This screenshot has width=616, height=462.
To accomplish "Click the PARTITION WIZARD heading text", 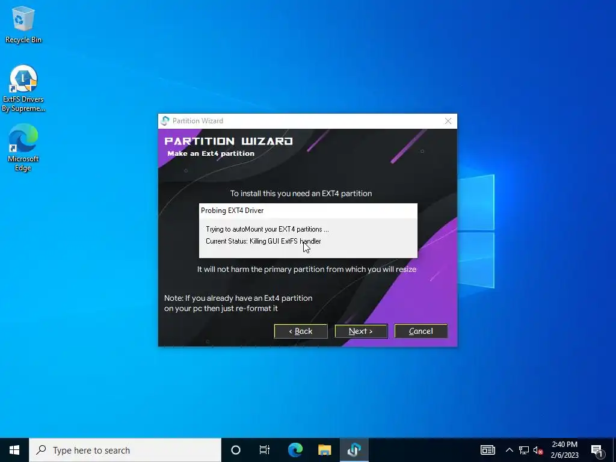I will pos(229,141).
